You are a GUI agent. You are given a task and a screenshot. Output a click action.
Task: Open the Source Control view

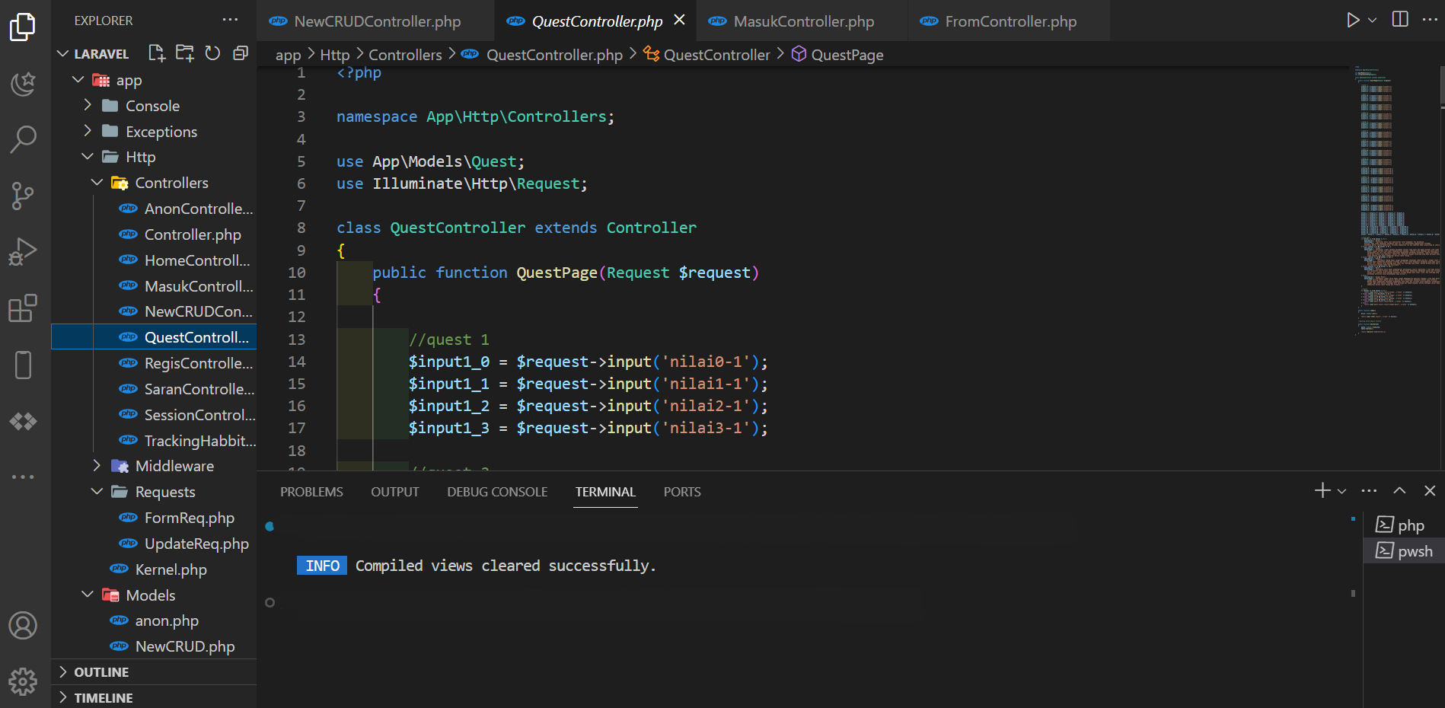[23, 196]
